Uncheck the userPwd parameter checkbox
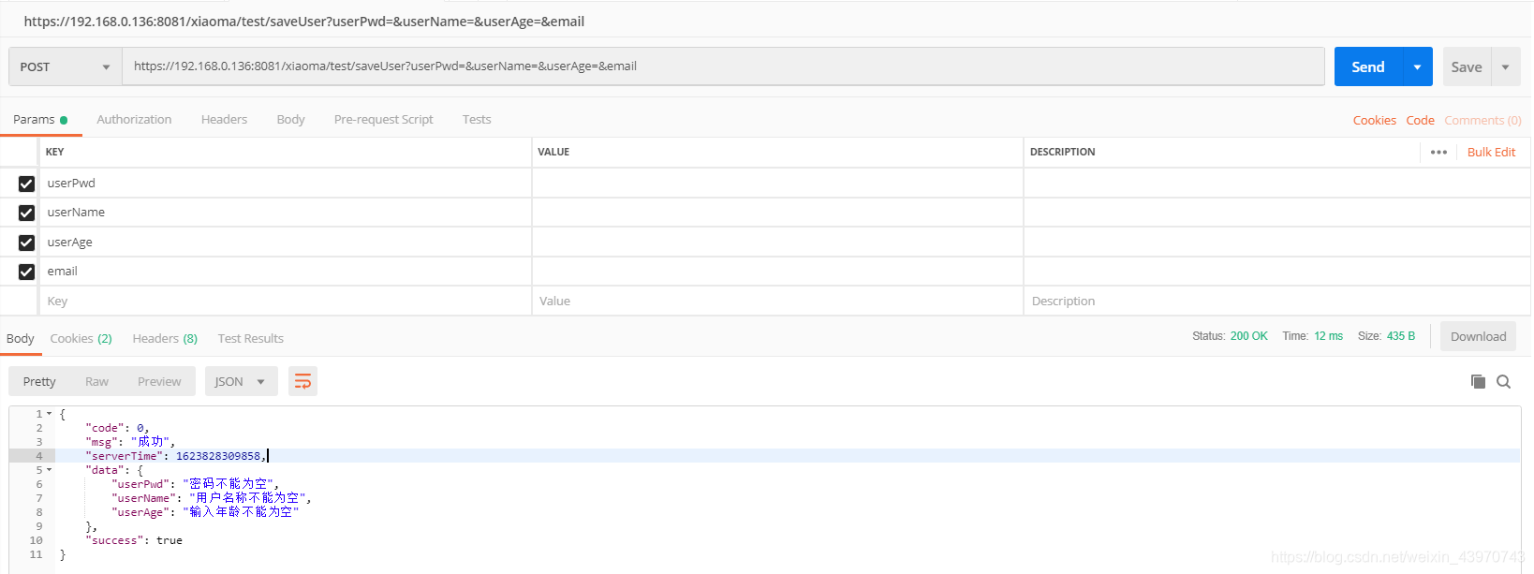 pyautogui.click(x=26, y=184)
